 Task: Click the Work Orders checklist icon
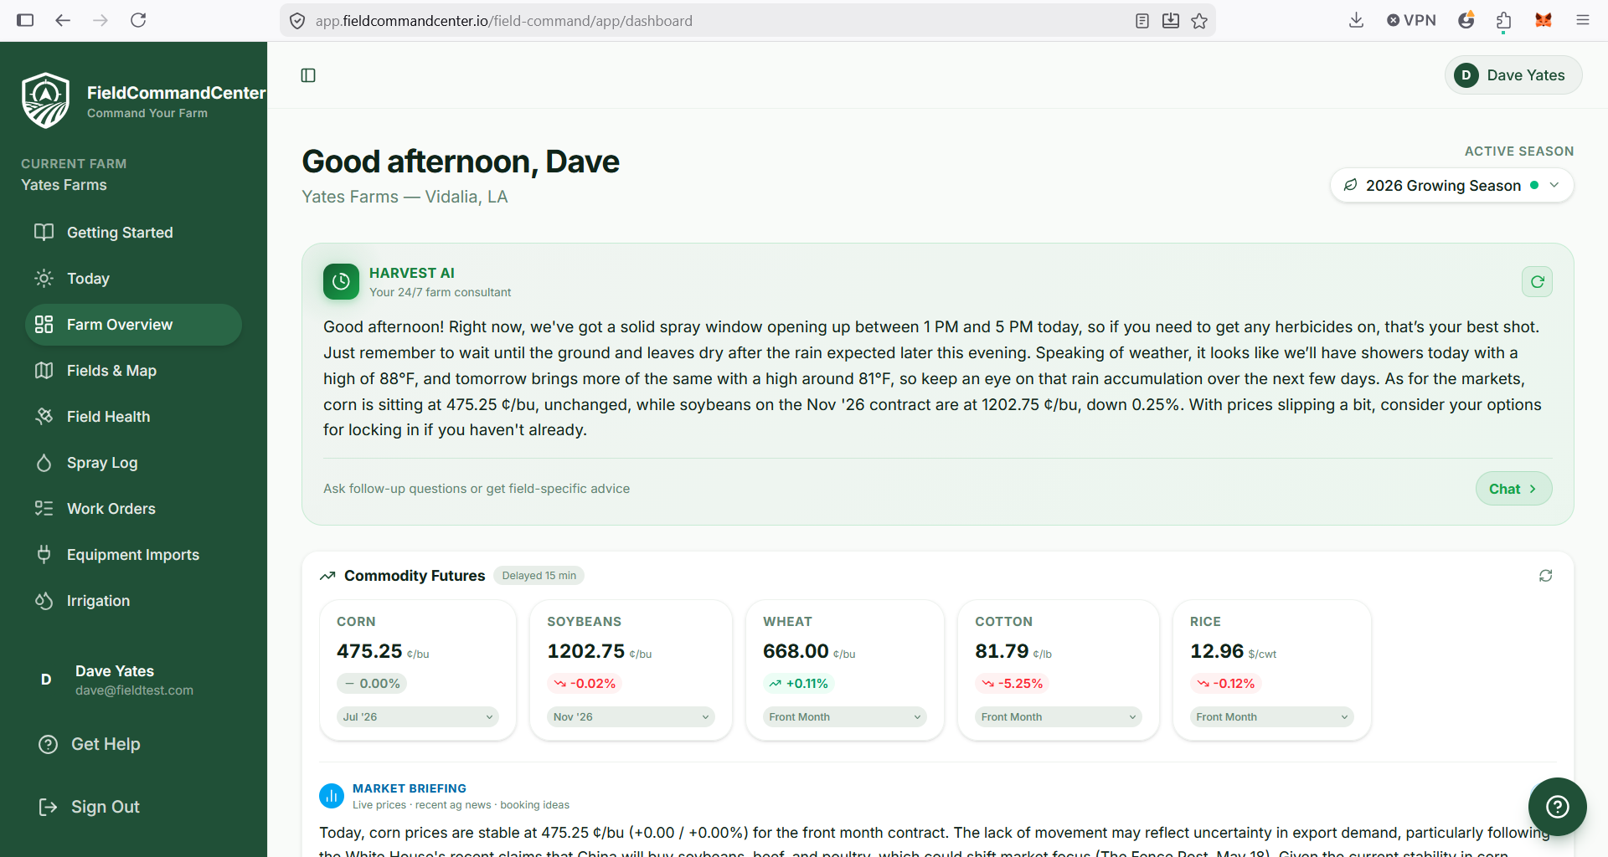point(44,509)
